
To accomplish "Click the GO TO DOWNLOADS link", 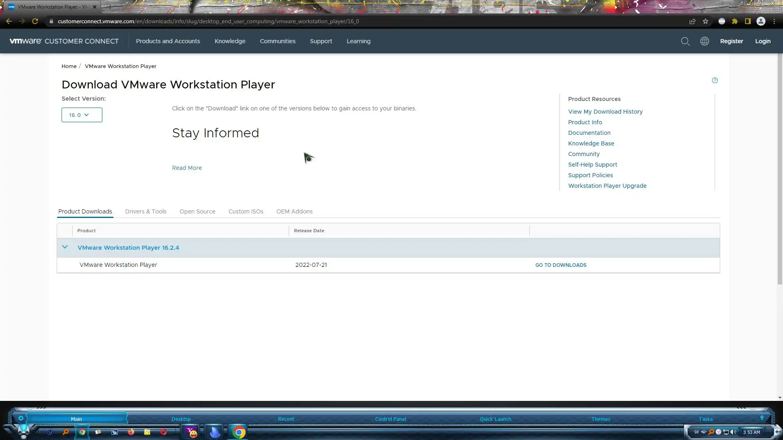I will click(x=560, y=265).
